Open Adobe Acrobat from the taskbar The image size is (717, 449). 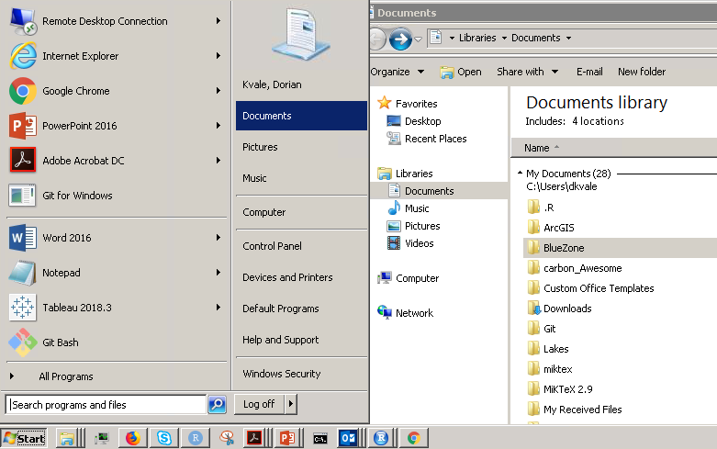254,438
